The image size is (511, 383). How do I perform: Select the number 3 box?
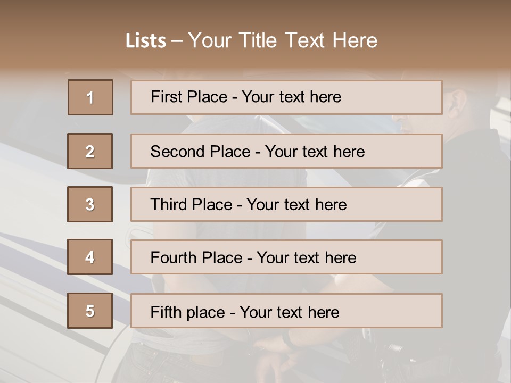[90, 204]
